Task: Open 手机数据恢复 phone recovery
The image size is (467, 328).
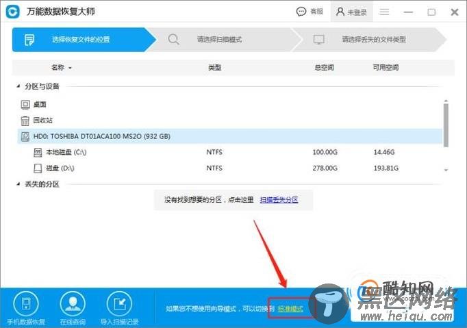Action: (x=26, y=308)
